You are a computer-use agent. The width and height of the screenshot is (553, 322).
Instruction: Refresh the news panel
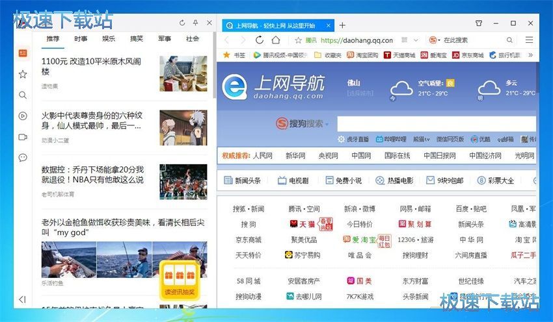coord(182,23)
